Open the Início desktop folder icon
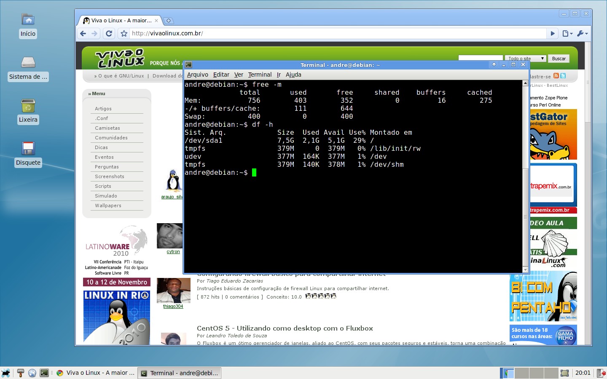This screenshot has width=607, height=379. 28,19
